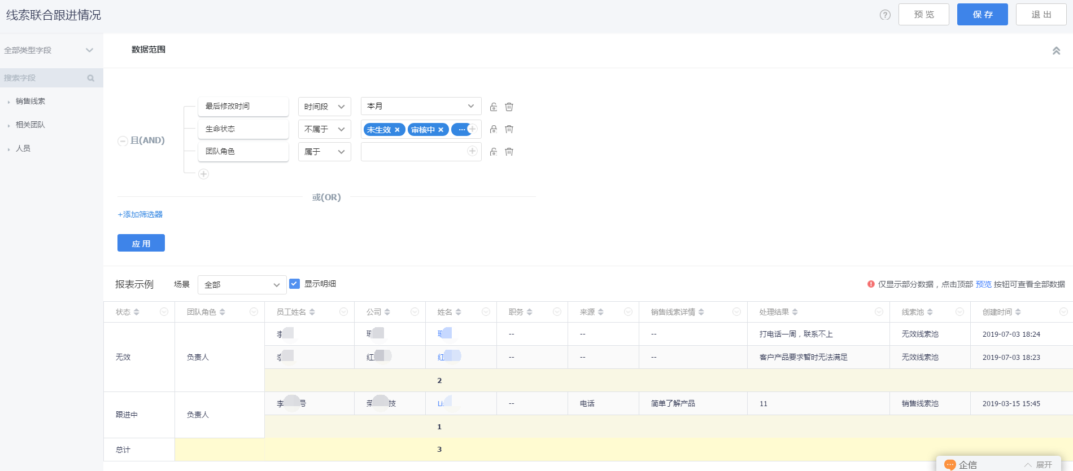Delete the 最后修改时间 filter row

point(509,107)
